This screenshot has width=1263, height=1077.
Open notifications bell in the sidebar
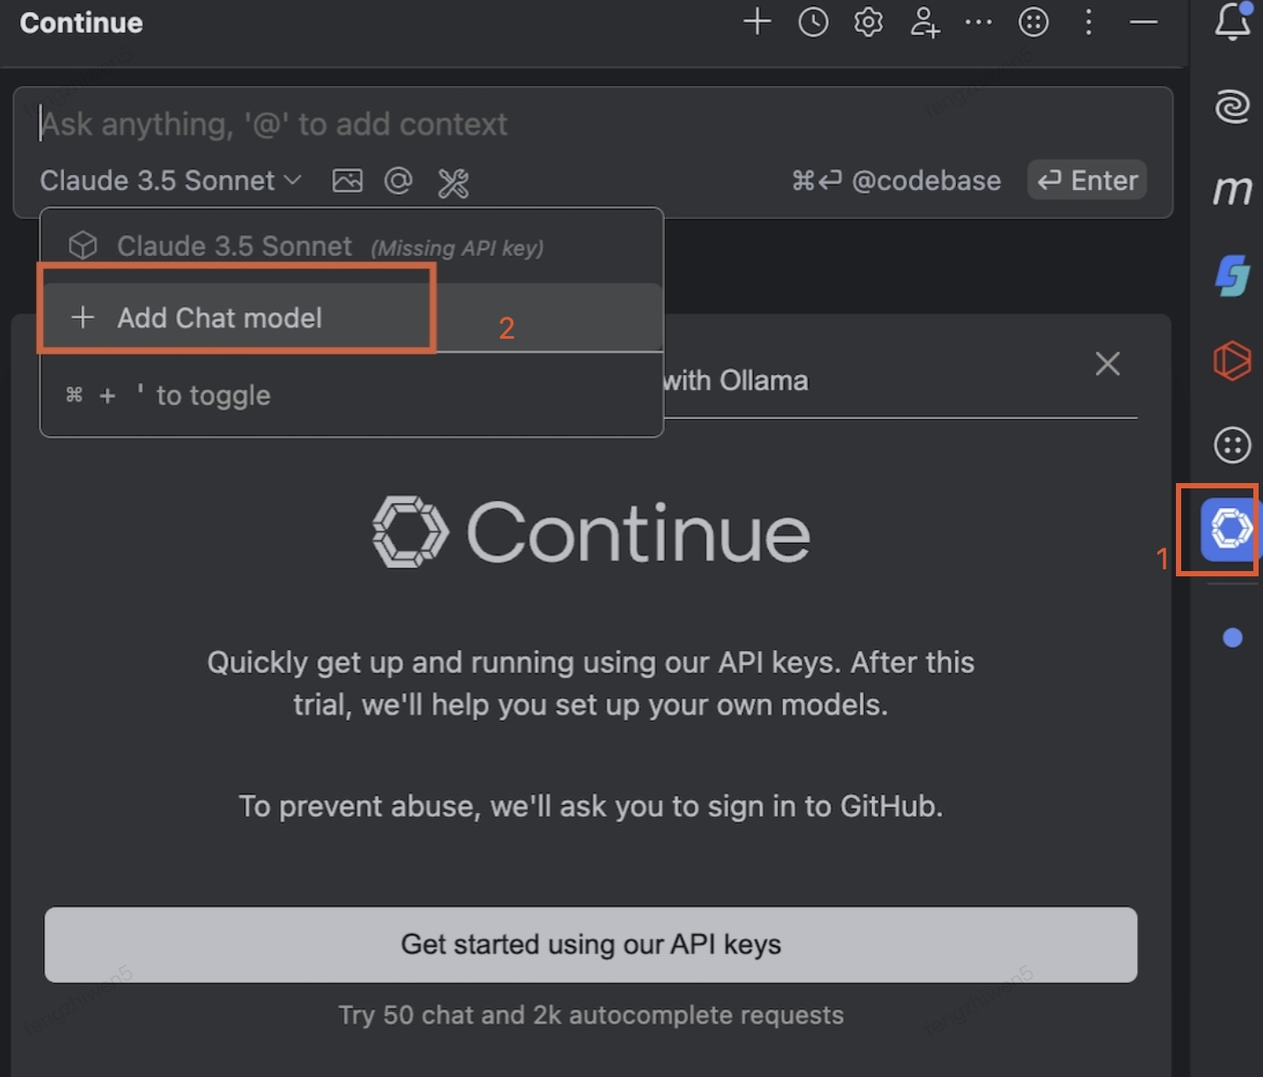1232,22
